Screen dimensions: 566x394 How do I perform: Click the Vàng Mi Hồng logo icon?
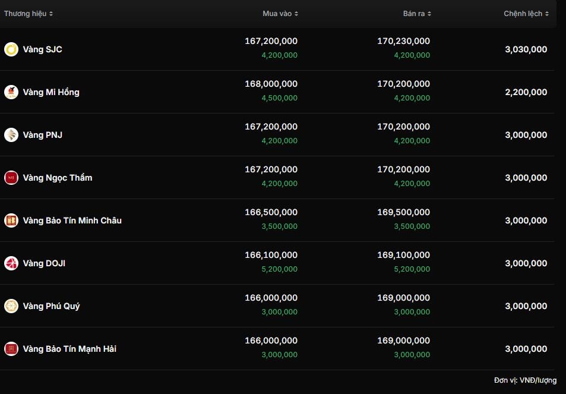coord(11,92)
